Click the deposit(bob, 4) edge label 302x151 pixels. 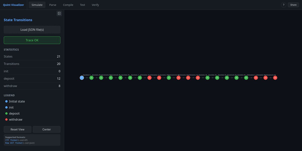87,75
